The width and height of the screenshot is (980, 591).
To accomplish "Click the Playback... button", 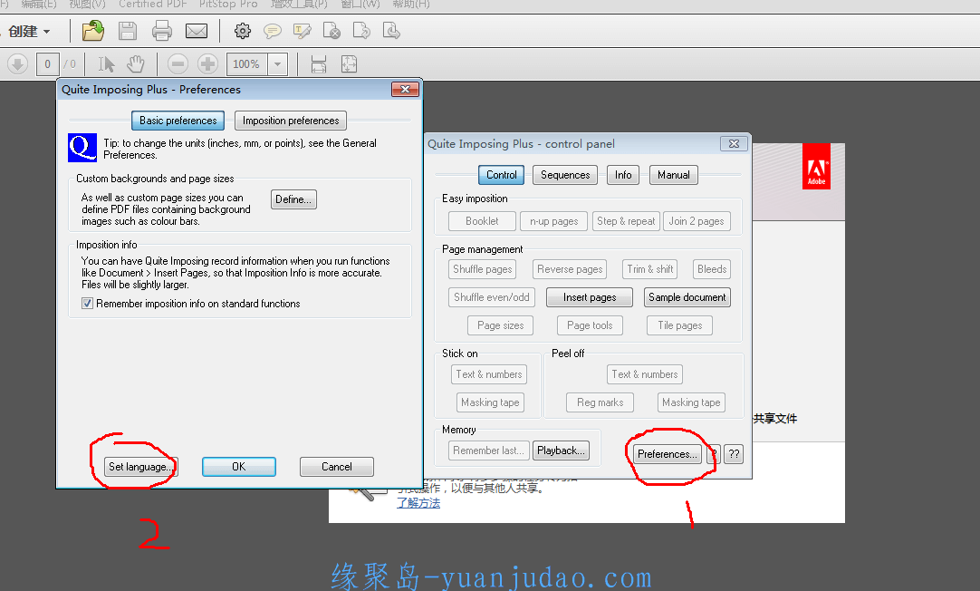I will tap(561, 451).
